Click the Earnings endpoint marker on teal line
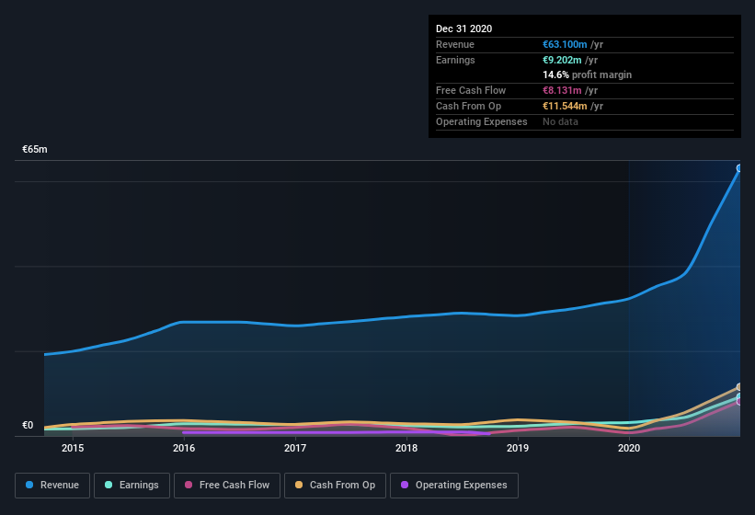The image size is (755, 515). (x=739, y=396)
